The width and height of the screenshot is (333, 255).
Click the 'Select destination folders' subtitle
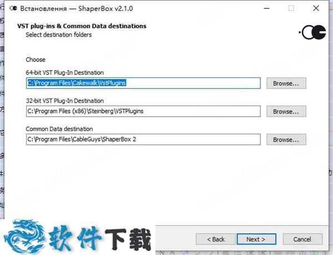(59, 35)
